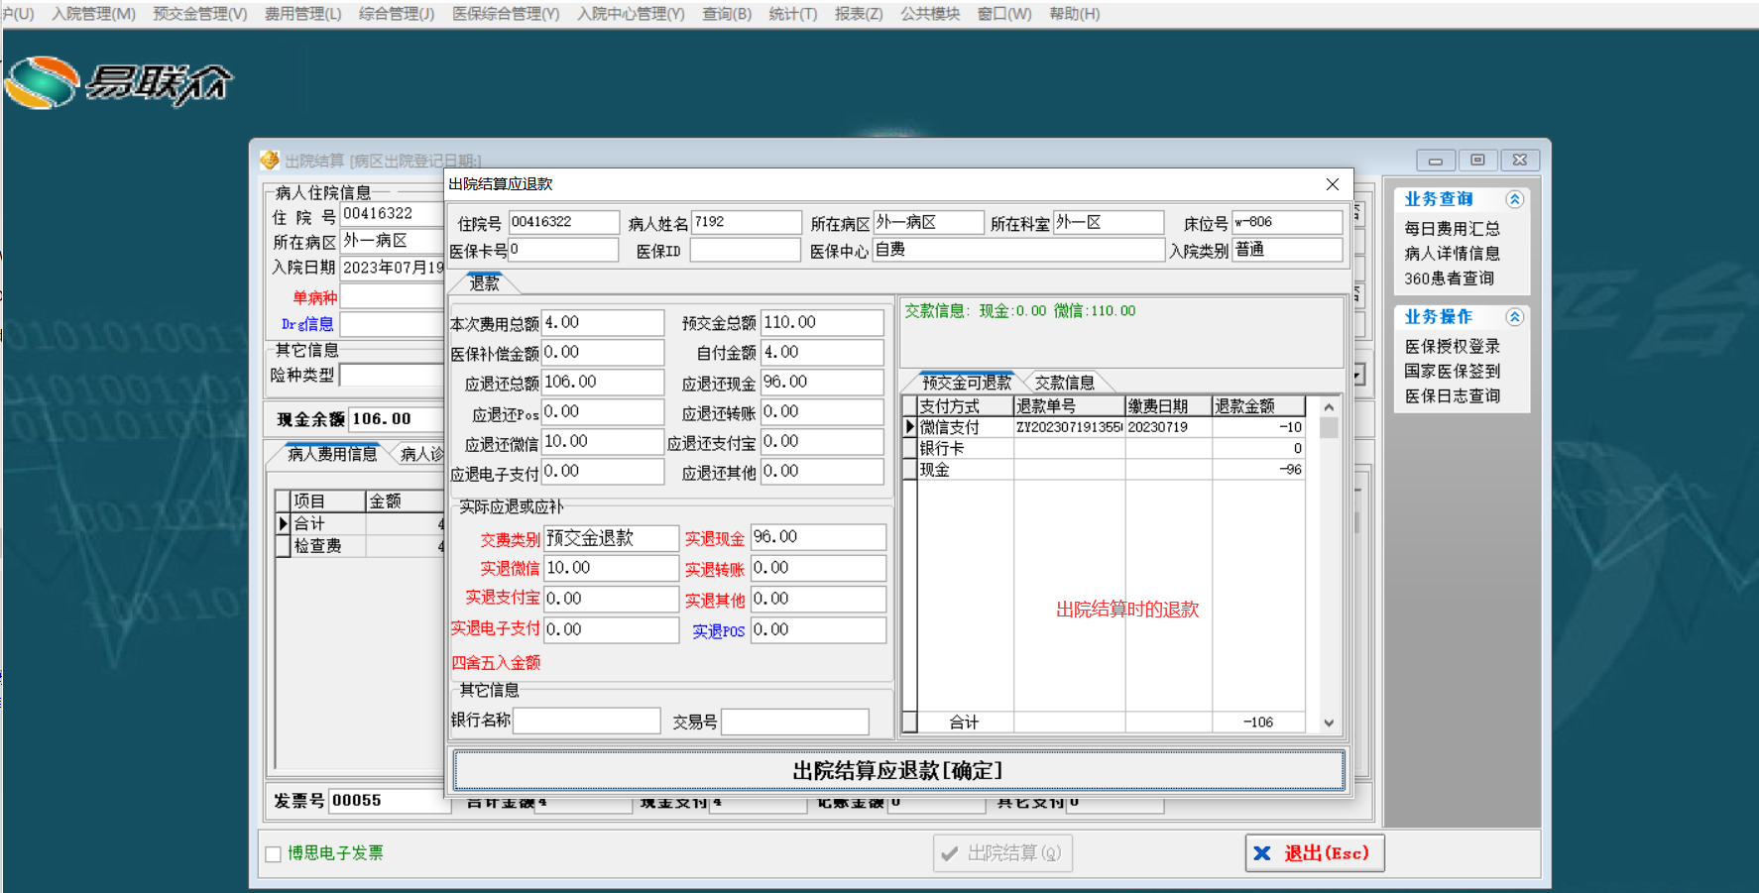Click the 本次费用总额 field

pos(603,323)
